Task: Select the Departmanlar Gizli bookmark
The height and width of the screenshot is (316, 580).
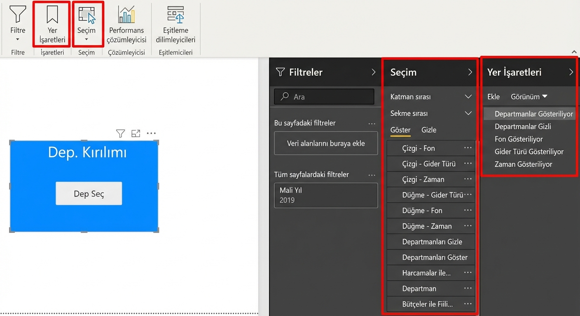Action: point(523,127)
